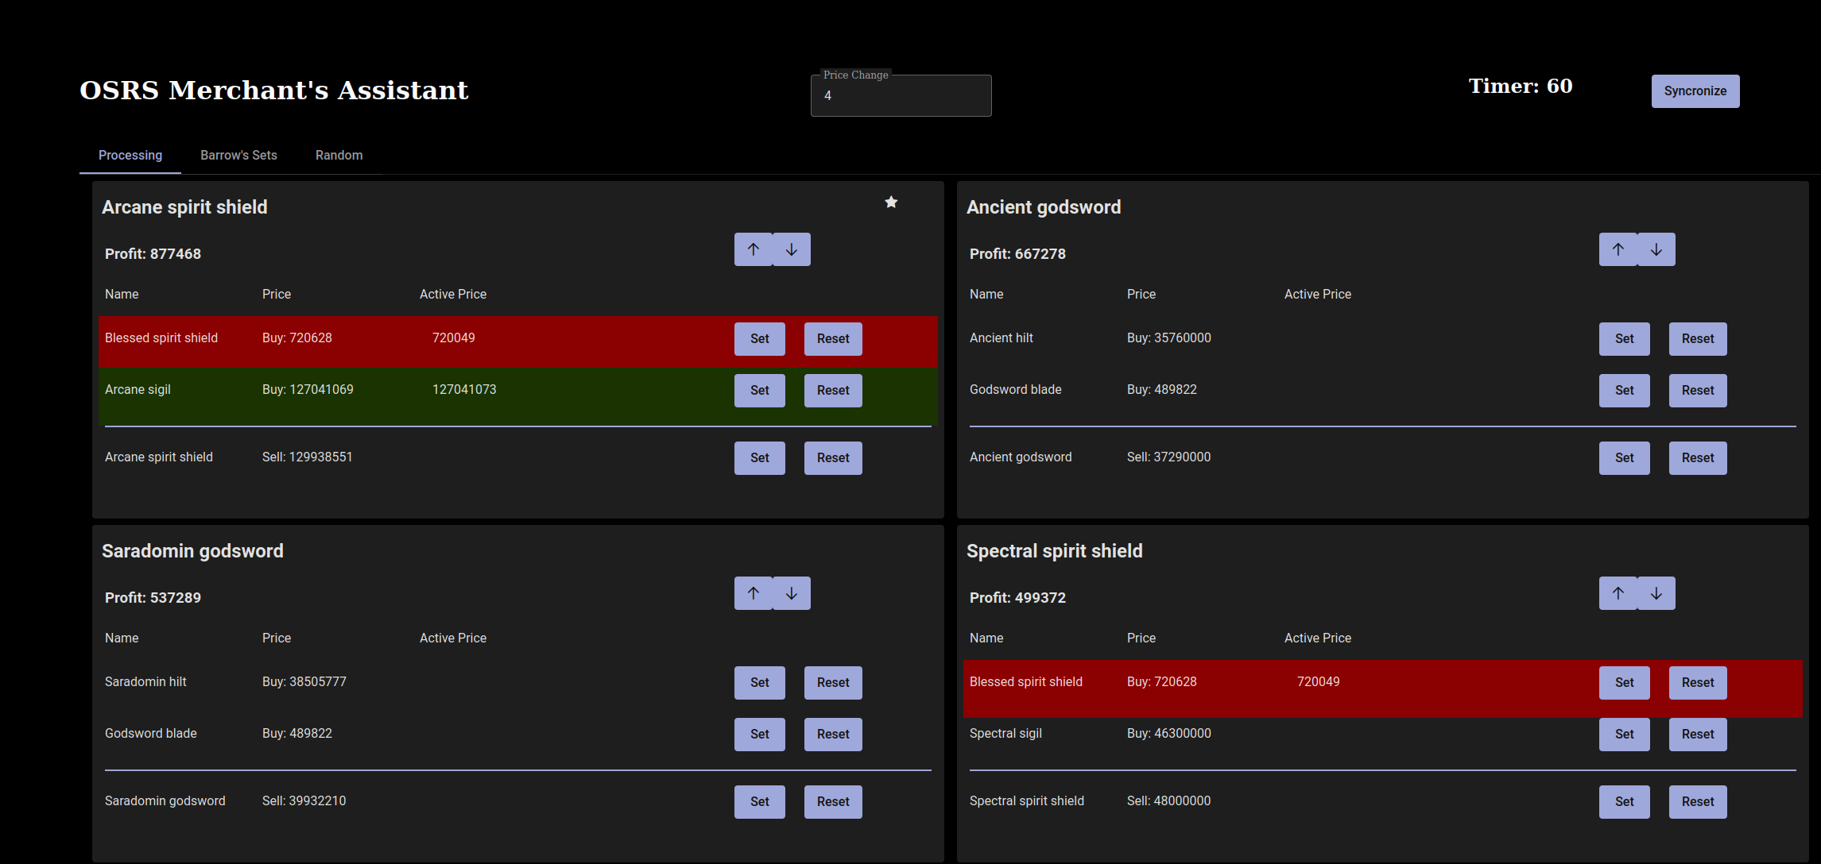Click the Timer: 60 display
Viewport: 1821px width, 864px height.
tap(1521, 86)
